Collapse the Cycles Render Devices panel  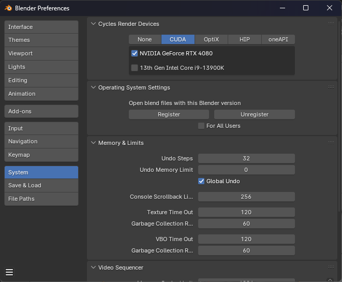[93, 24]
